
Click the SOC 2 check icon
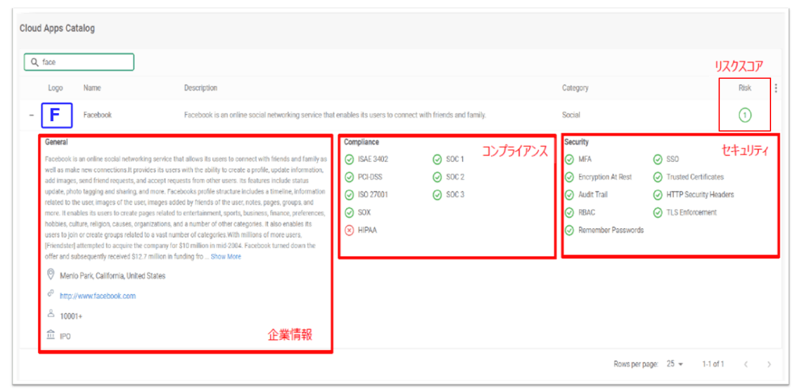[437, 177]
